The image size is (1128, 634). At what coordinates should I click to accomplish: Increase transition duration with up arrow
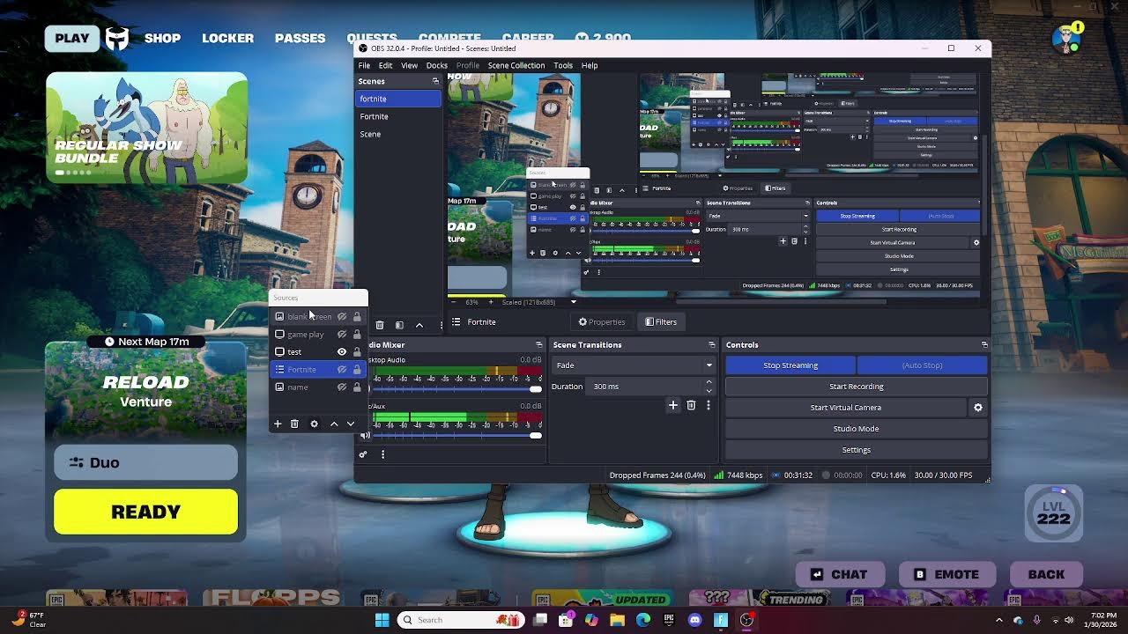tap(709, 383)
